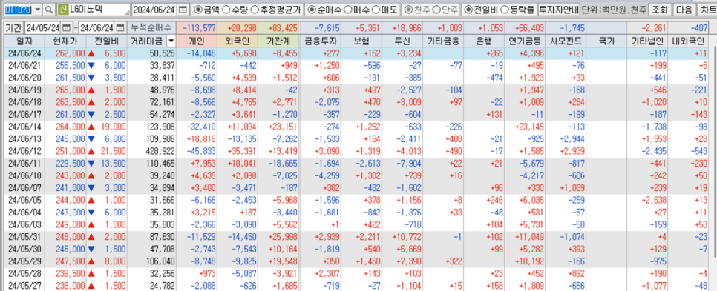The image size is (717, 291).
Task: Click the stock code input field
Action: point(19,9)
